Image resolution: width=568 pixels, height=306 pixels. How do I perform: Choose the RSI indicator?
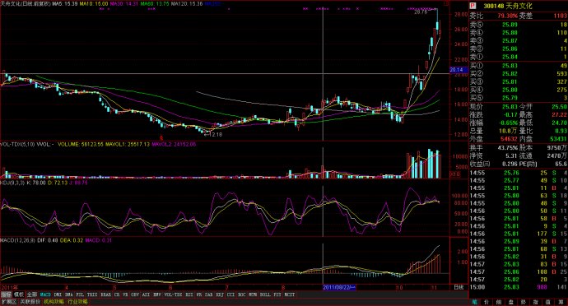pyautogui.click(x=189, y=294)
